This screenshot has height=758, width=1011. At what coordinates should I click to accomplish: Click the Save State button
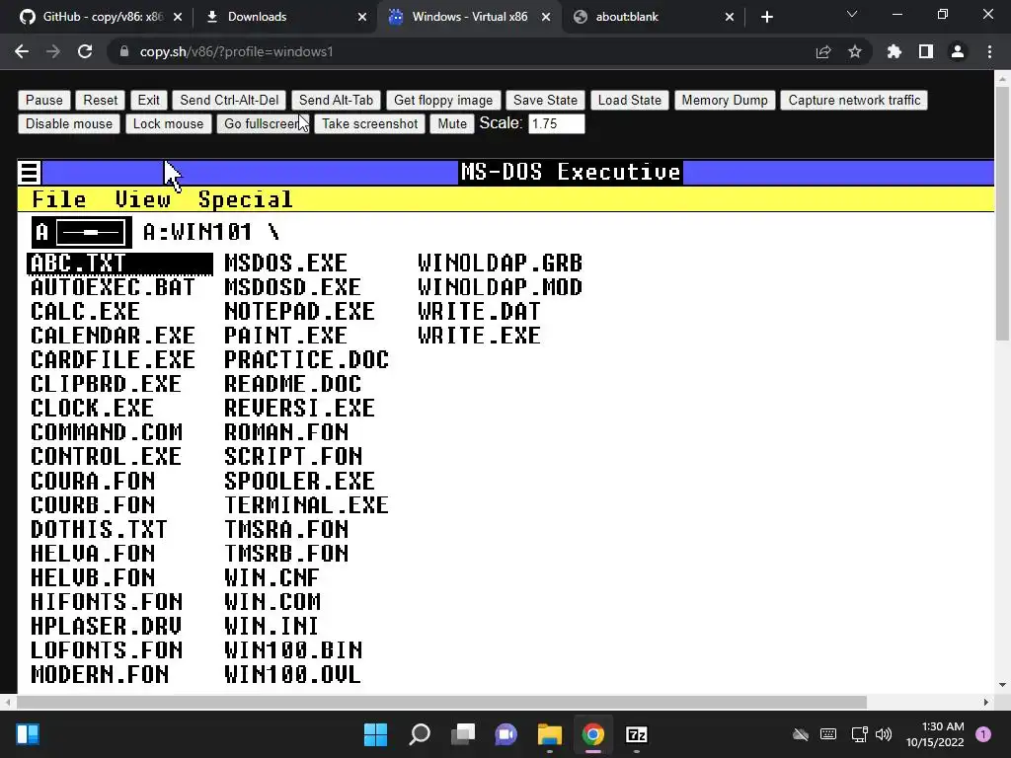pyautogui.click(x=545, y=100)
